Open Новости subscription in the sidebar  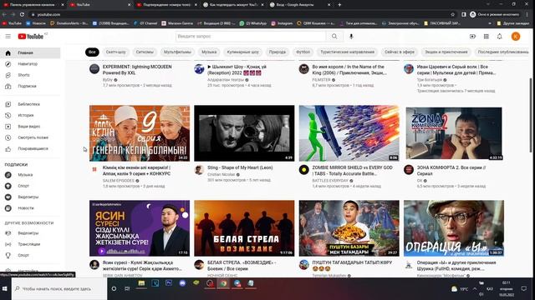pyautogui.click(x=30, y=208)
